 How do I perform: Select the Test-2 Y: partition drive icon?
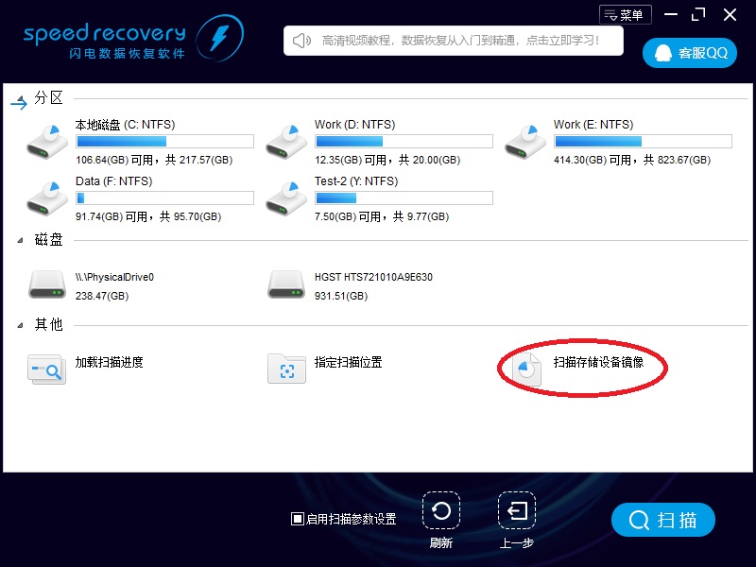286,197
